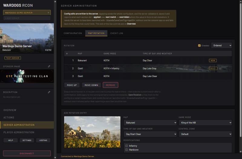Click the Map column header

pyautogui.click(x=80, y=53)
